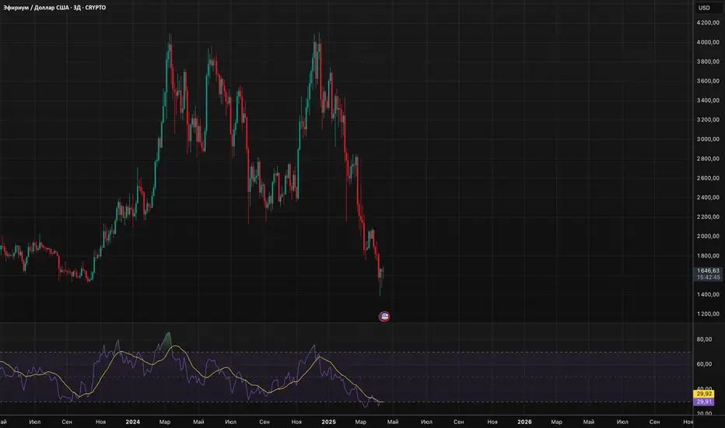Click the 2000,00 price scale label
725x428 pixels.
708,237
